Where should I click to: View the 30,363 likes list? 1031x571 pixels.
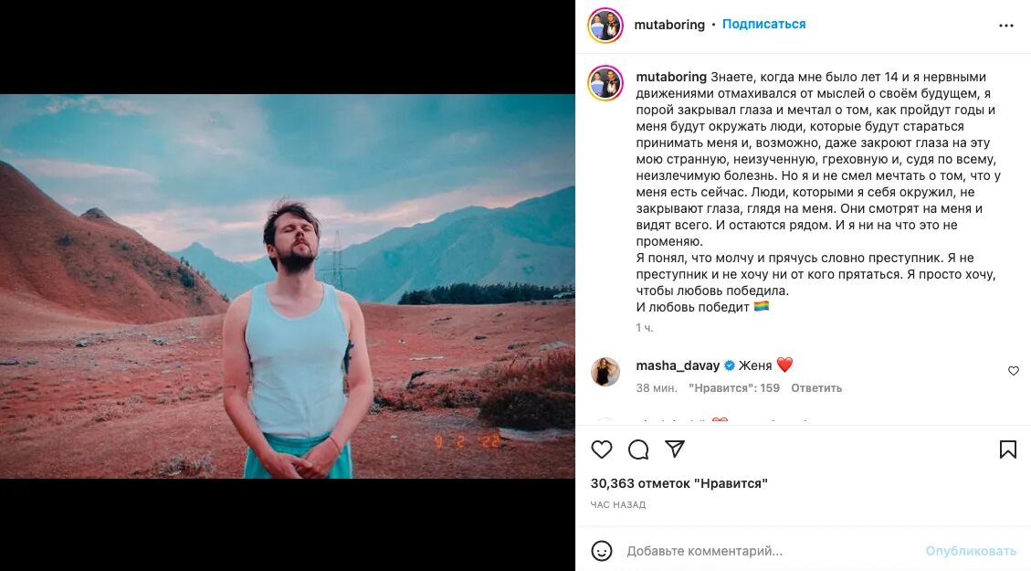pos(679,483)
